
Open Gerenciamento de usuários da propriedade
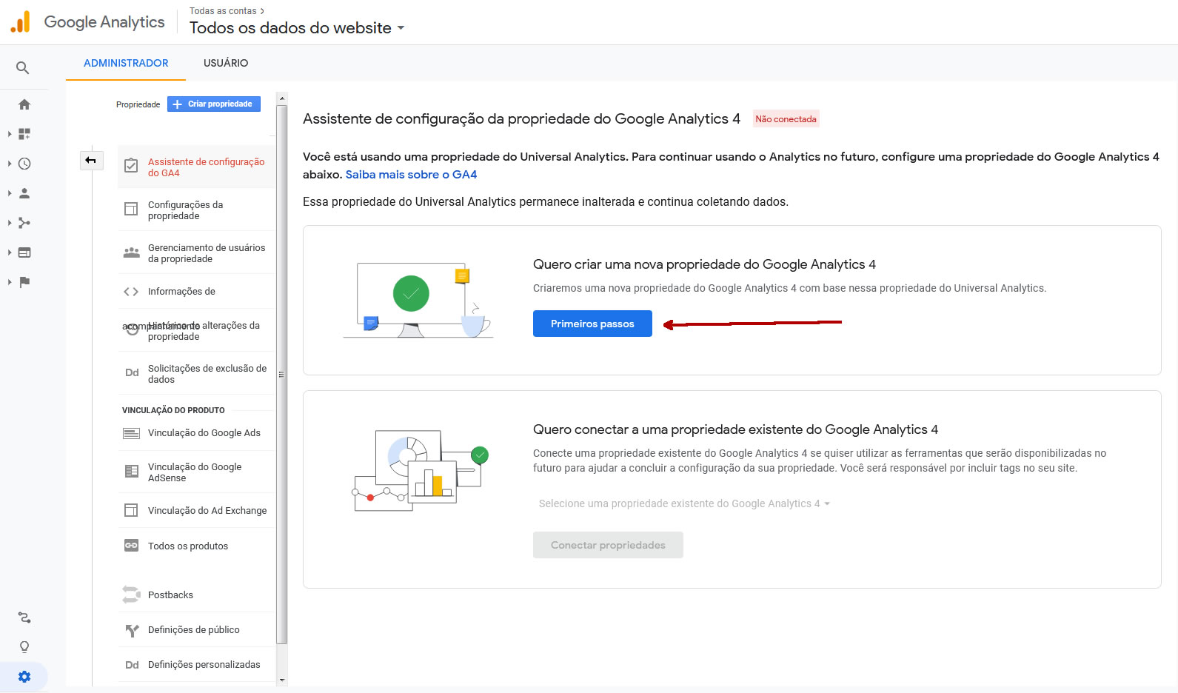pyautogui.click(x=197, y=253)
